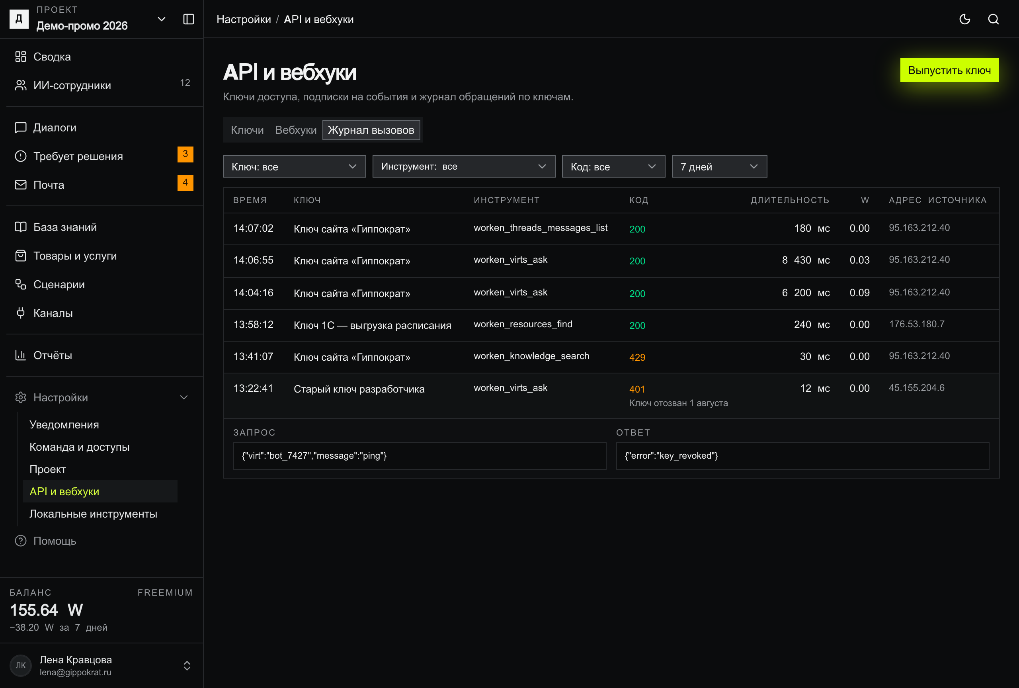This screenshot has width=1019, height=688.
Task: Click the Запрос JSON payload field
Action: tap(420, 455)
